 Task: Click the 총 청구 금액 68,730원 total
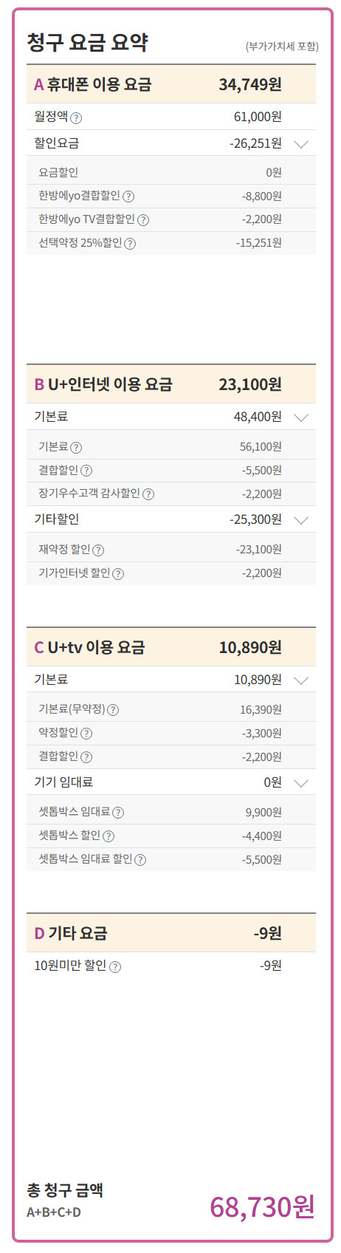pos(262,1207)
